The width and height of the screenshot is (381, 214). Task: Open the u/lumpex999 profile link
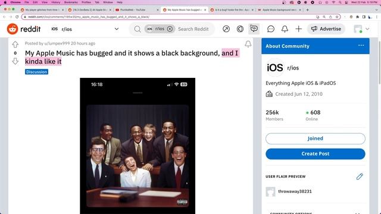(x=57, y=43)
